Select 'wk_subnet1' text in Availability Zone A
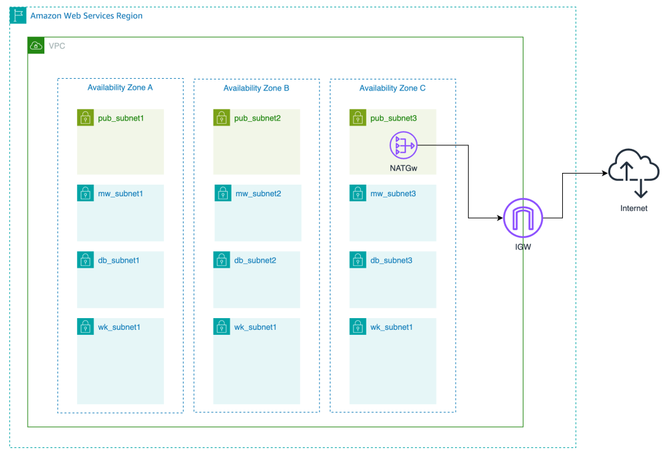Image resolution: width=665 pixels, height=456 pixels. pos(119,327)
